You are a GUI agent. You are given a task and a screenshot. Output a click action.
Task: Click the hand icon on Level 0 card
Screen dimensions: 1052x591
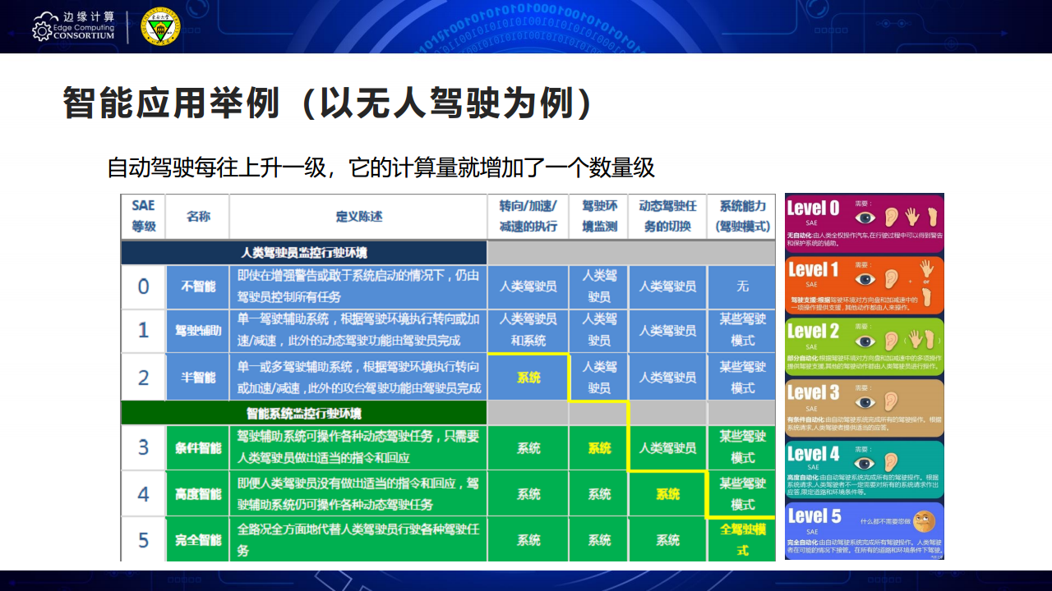(x=912, y=216)
